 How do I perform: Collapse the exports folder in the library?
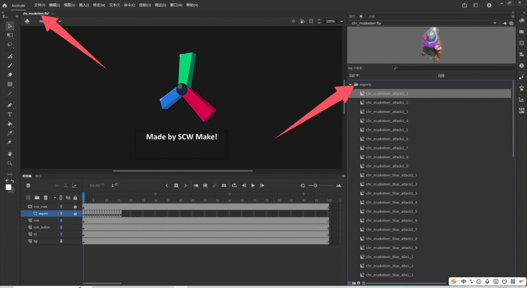(x=350, y=84)
